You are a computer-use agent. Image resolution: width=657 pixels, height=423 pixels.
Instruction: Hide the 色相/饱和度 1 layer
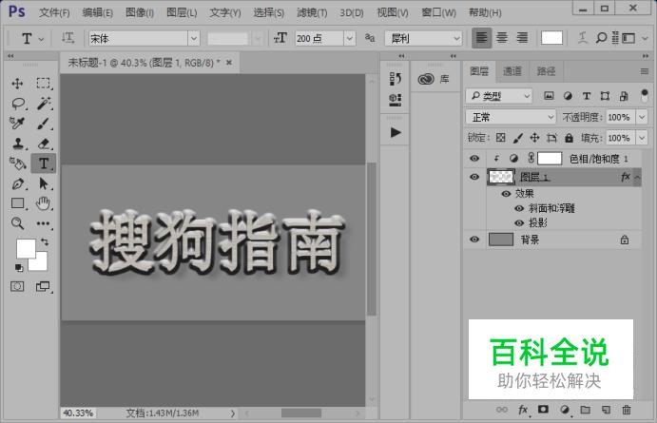point(474,159)
